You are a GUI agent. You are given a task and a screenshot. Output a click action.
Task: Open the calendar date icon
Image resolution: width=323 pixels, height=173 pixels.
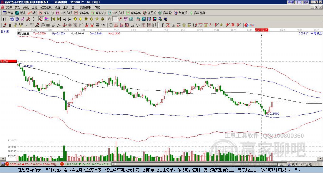pyautogui.click(x=138, y=19)
